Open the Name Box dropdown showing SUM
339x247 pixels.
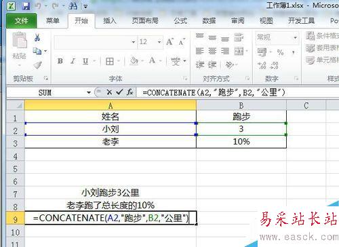pos(89,92)
